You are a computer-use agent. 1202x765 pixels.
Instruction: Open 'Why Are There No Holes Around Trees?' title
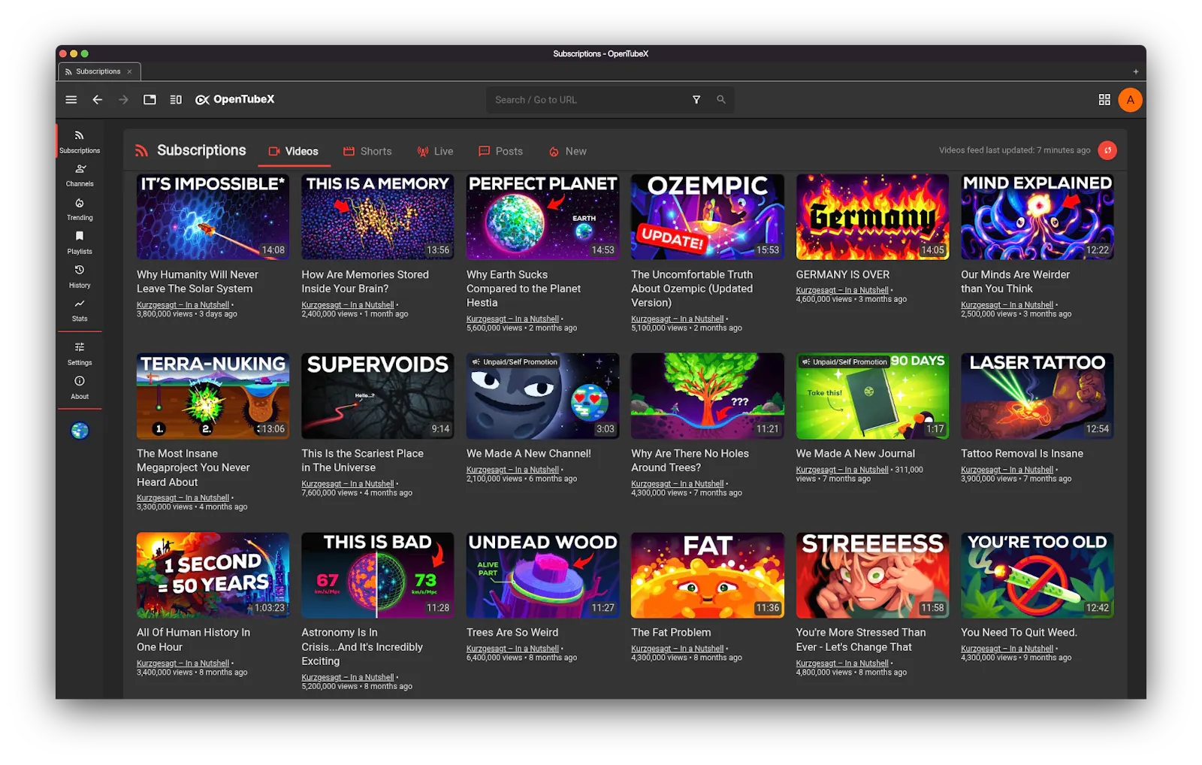(690, 461)
